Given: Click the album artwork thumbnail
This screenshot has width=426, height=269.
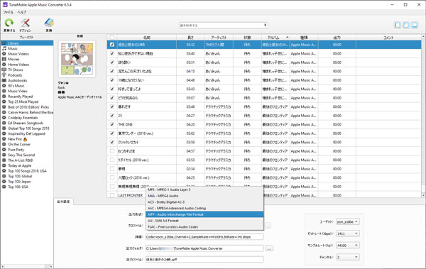Looking at the screenshot, I should (77, 59).
